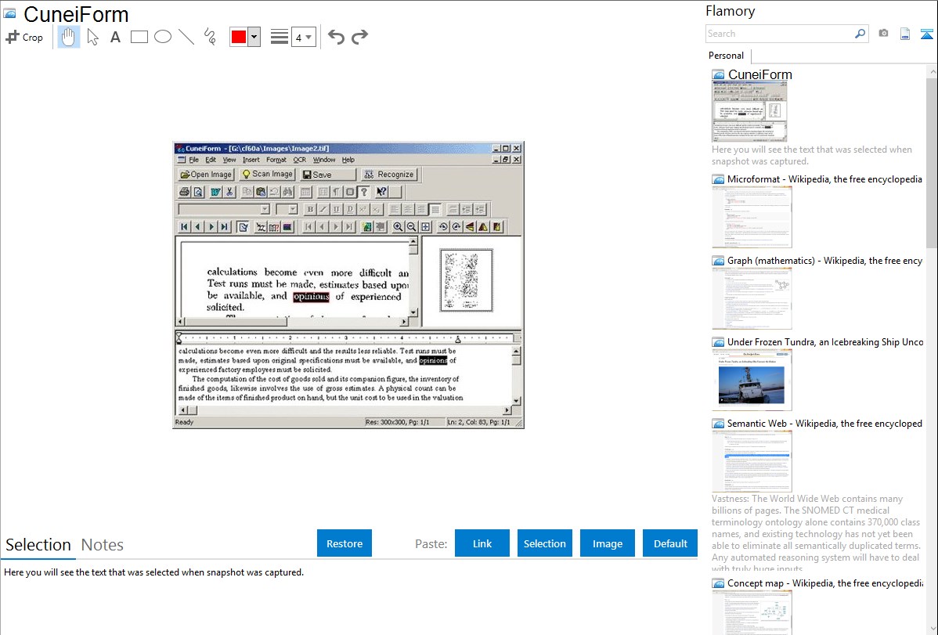The width and height of the screenshot is (938, 635).
Task: Open the line width 4 dropdown
Action: pos(304,38)
